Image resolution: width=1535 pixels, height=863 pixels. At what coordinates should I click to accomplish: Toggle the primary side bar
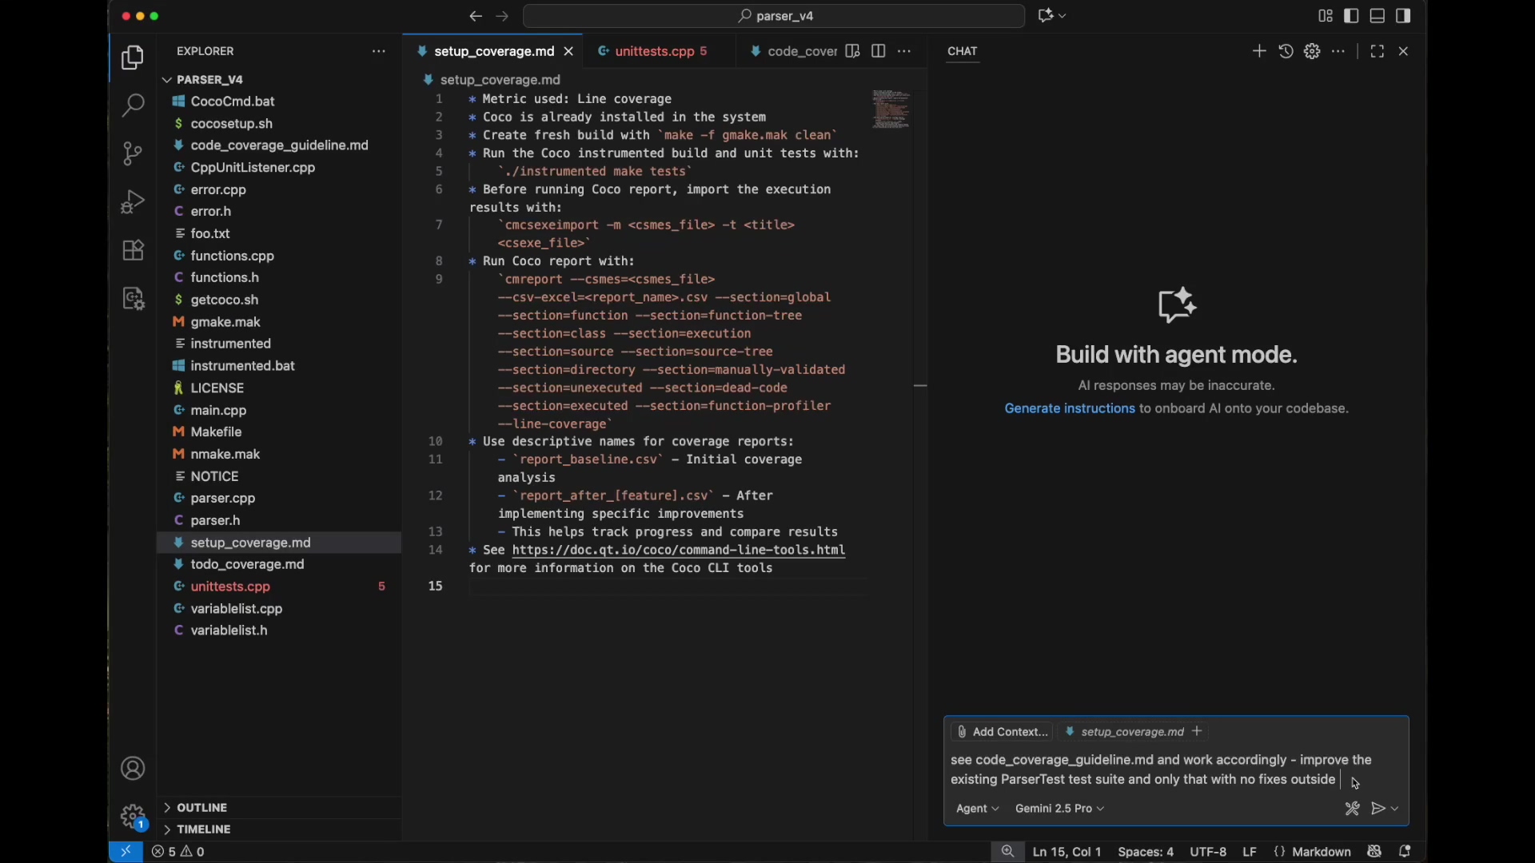coord(1352,16)
